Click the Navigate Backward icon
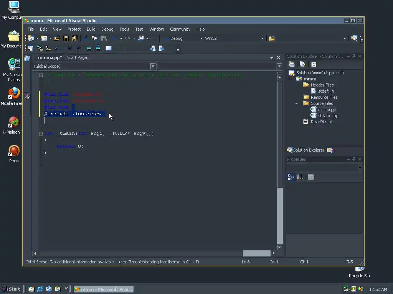 141,38
